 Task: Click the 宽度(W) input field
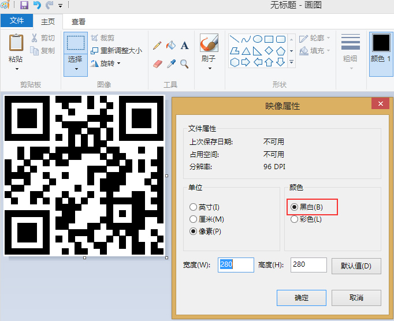[x=236, y=265]
